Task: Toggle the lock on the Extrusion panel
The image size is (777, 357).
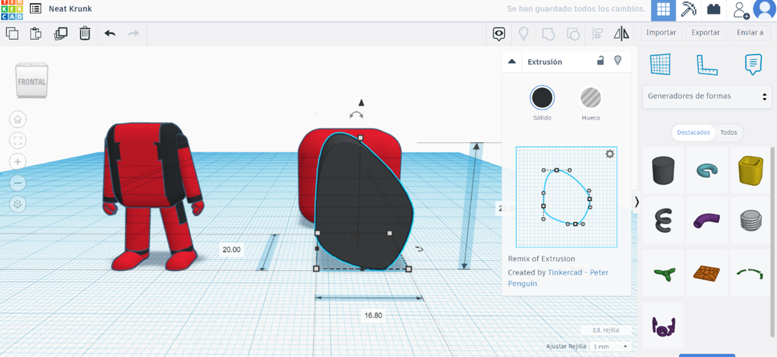Action: point(600,61)
